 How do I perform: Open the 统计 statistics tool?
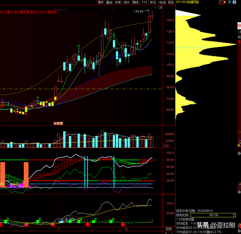[127, 2]
